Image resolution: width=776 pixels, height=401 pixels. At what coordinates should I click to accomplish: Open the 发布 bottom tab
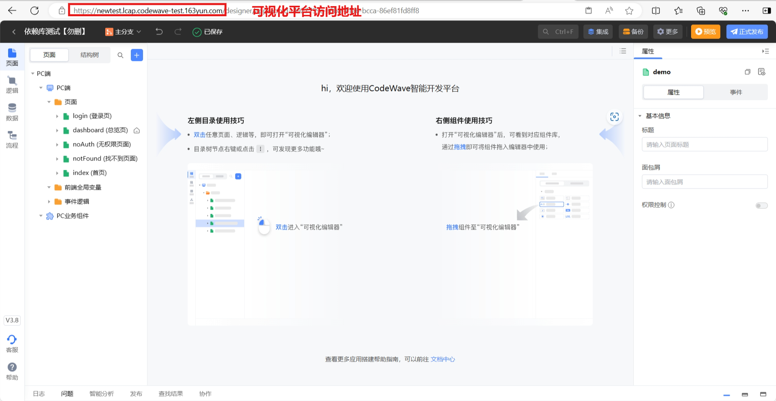136,394
